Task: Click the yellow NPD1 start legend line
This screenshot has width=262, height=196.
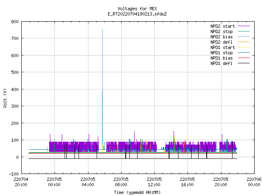Action: 244,47
